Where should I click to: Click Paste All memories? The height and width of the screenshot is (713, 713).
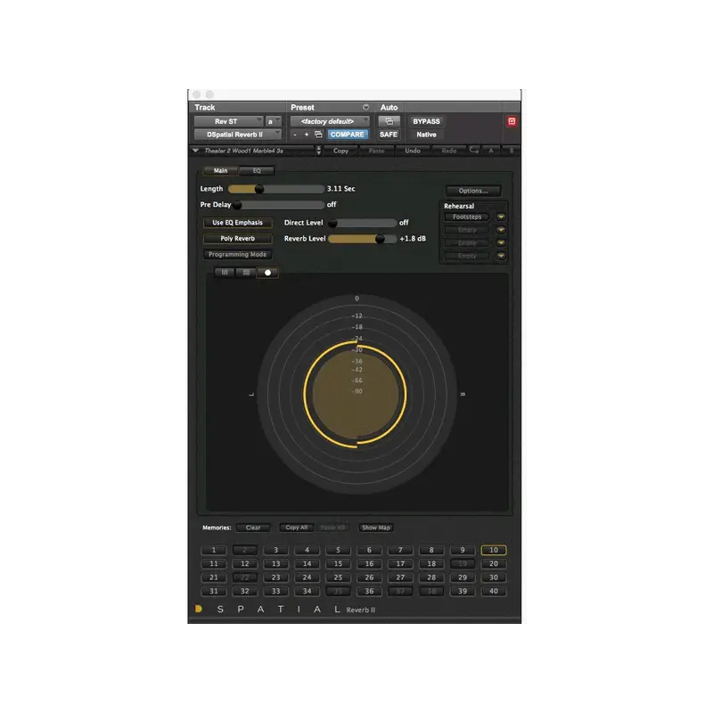coord(332,528)
